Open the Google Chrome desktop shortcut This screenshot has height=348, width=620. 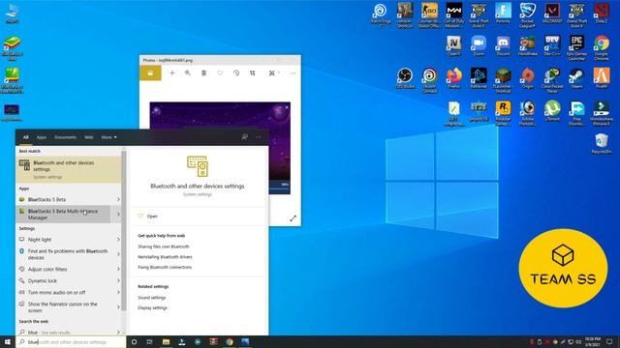pyautogui.click(x=602, y=47)
